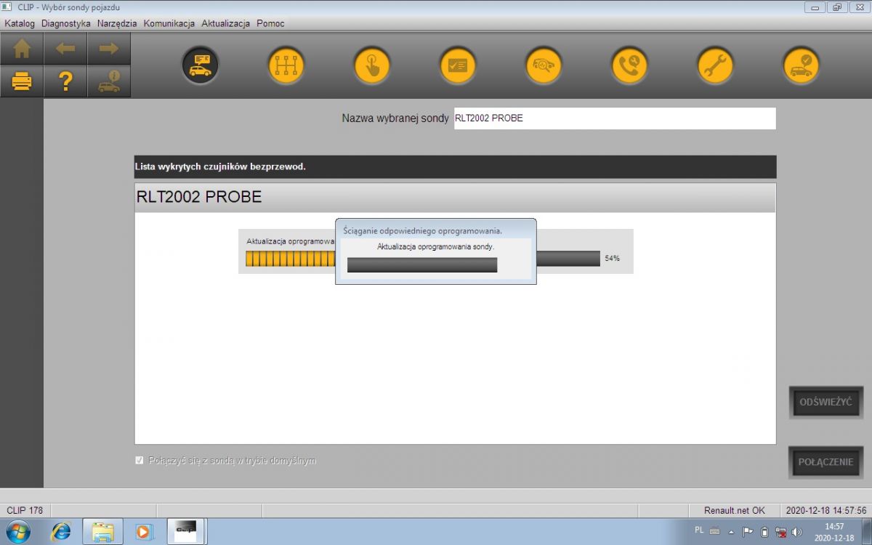Open Katalog menu
Viewport: 872px width, 545px height.
[x=20, y=23]
